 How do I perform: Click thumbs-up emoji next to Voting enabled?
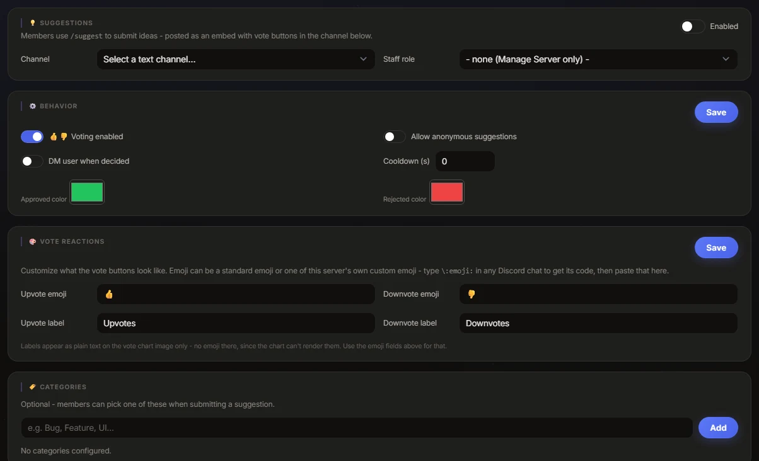[54, 137]
